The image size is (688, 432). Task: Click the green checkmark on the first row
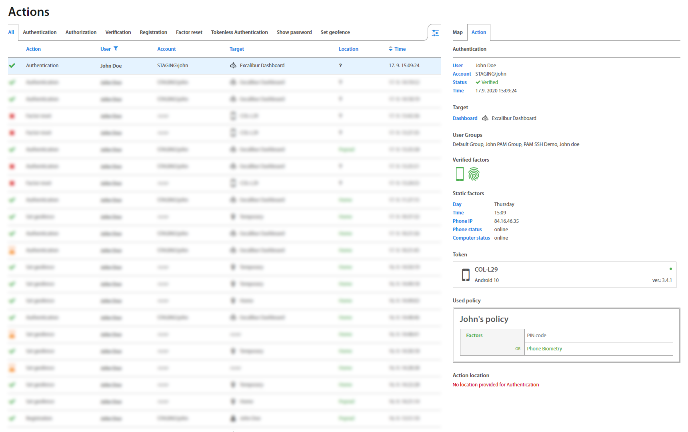tap(12, 66)
